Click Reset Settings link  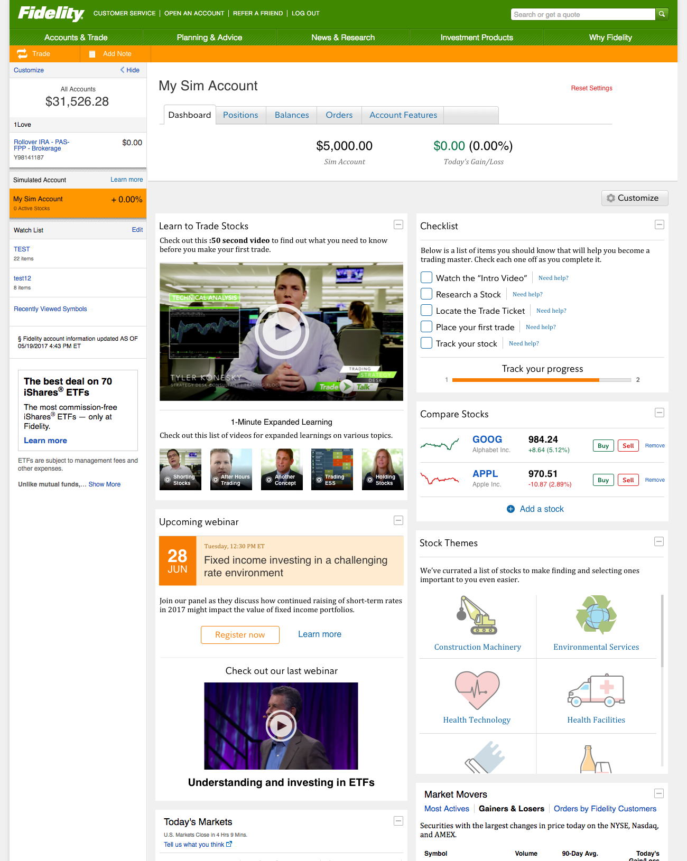click(592, 88)
